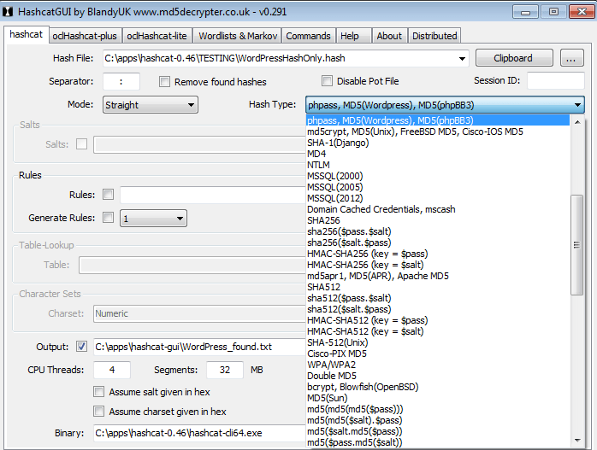Select SHA512 hash type
Image resolution: width=597 pixels, height=450 pixels.
pos(438,287)
